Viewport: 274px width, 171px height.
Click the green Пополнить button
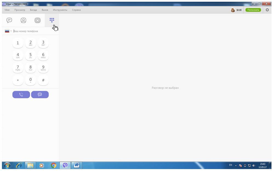point(253,10)
